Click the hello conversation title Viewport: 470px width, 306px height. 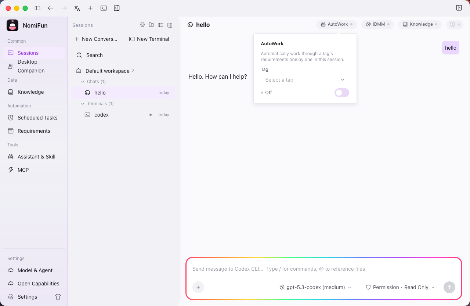(x=203, y=25)
